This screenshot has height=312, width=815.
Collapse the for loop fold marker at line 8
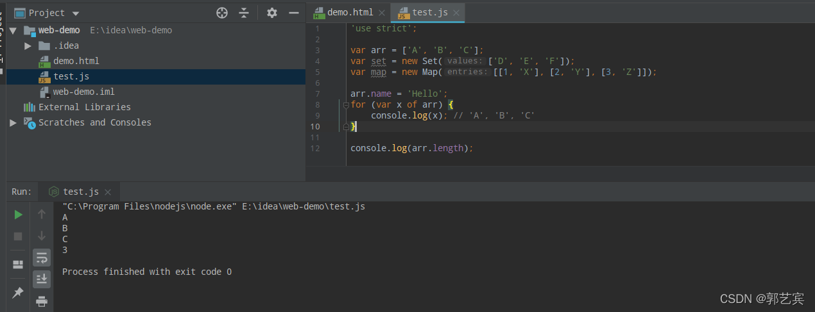[x=345, y=104]
